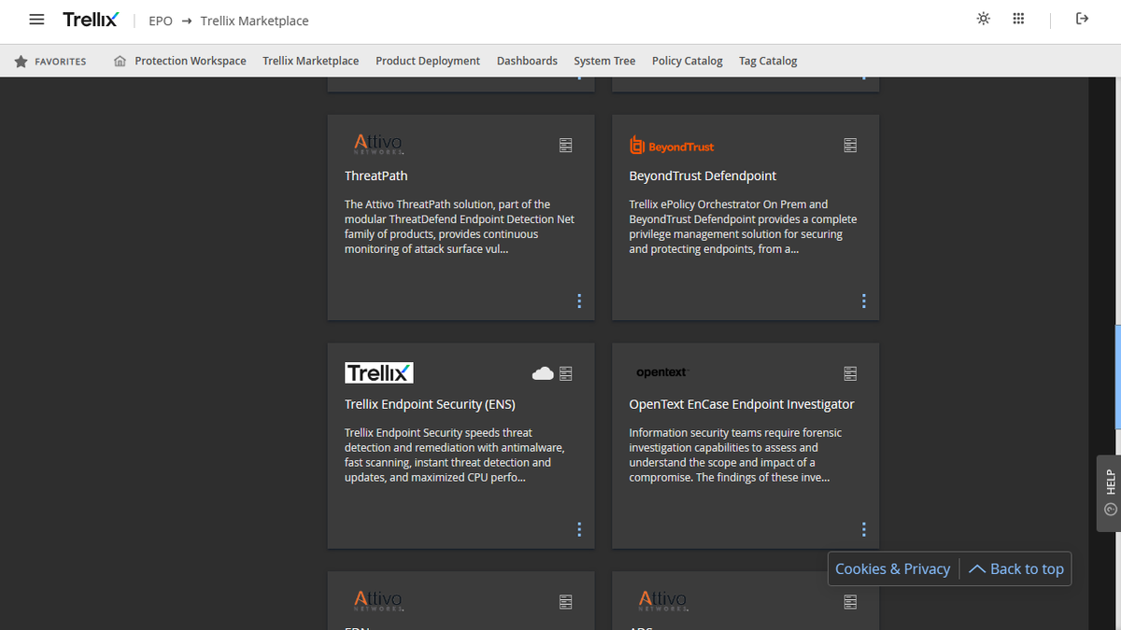Click the on-premises server icon on ThreatPath card
This screenshot has width=1121, height=630.
tap(565, 145)
